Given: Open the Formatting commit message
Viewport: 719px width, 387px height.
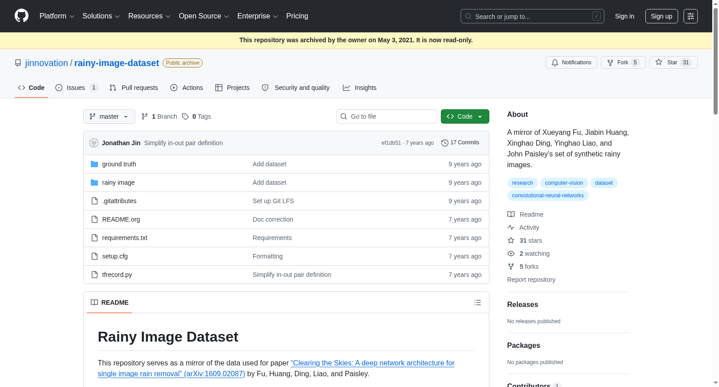Looking at the screenshot, I should pos(267,256).
